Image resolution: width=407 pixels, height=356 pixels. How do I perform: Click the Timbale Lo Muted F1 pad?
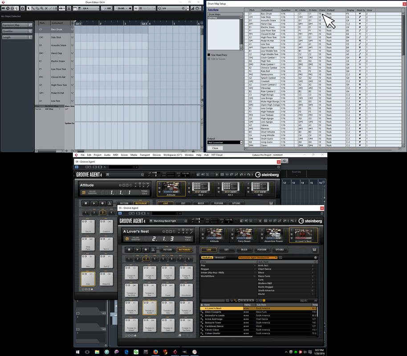[150, 308]
